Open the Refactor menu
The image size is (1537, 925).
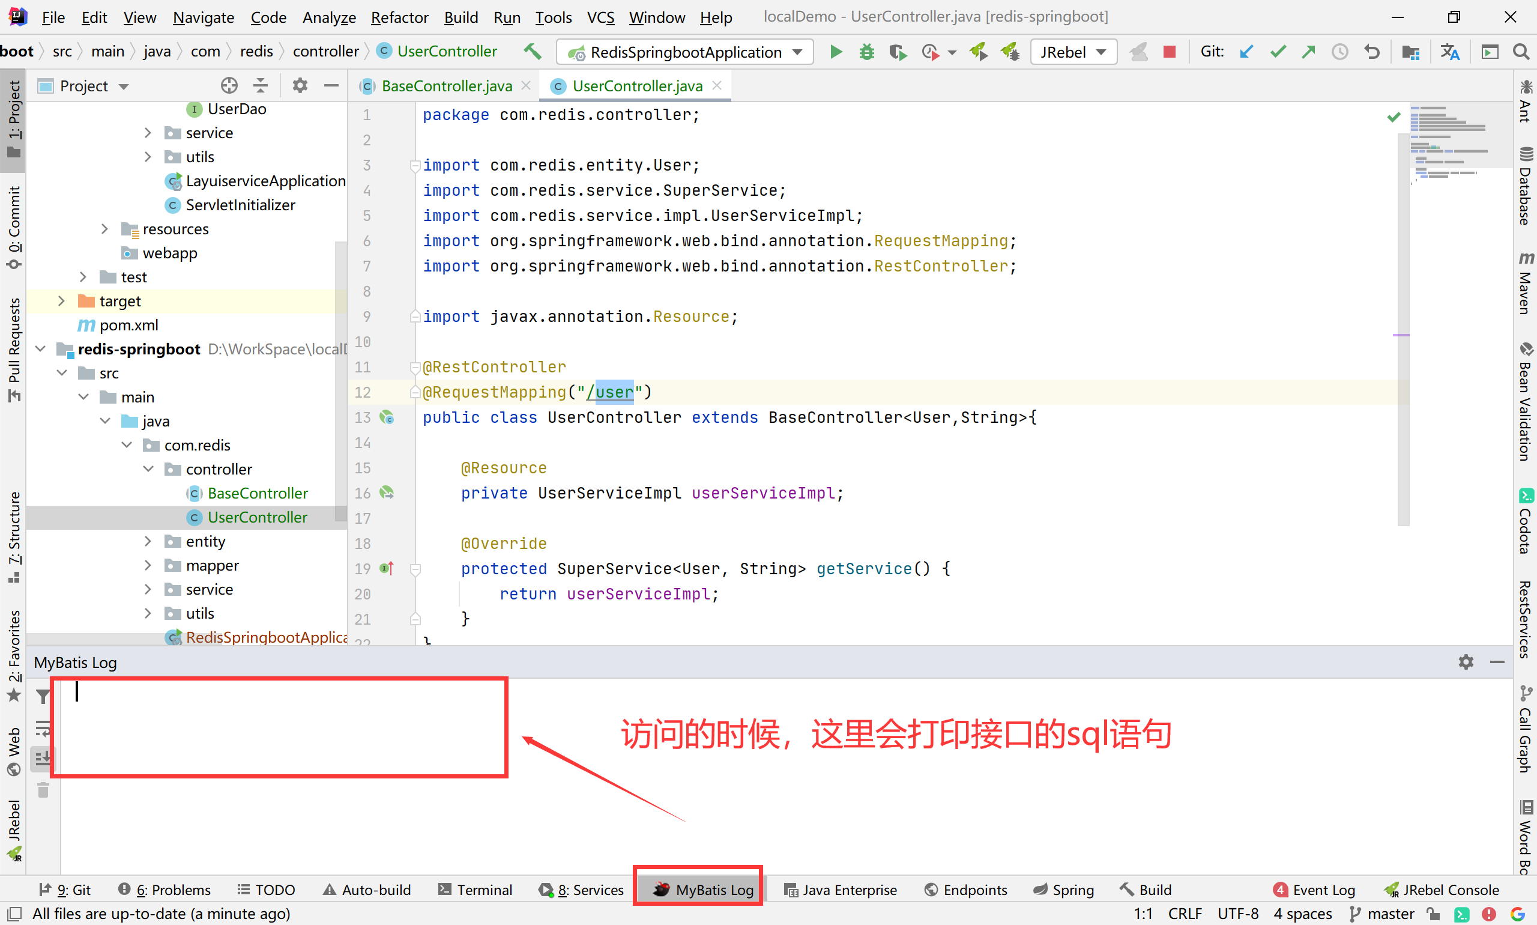coord(399,17)
